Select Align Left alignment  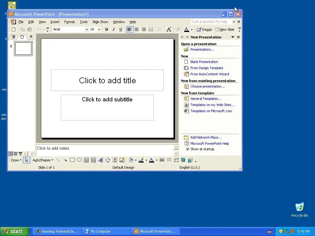click(130, 29)
